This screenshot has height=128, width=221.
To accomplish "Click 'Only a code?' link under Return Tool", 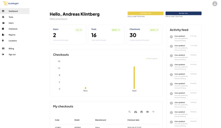I will click(x=174, y=17).
